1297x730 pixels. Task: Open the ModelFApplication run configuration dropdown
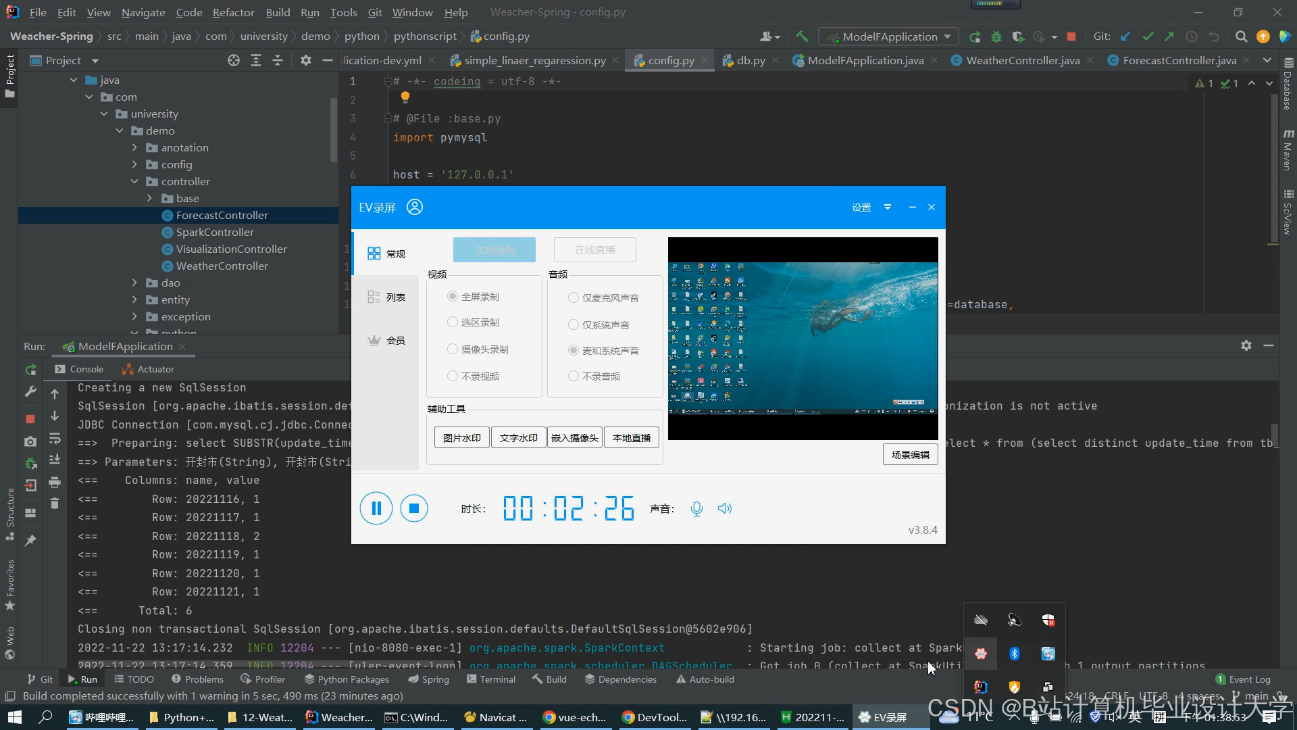889,36
